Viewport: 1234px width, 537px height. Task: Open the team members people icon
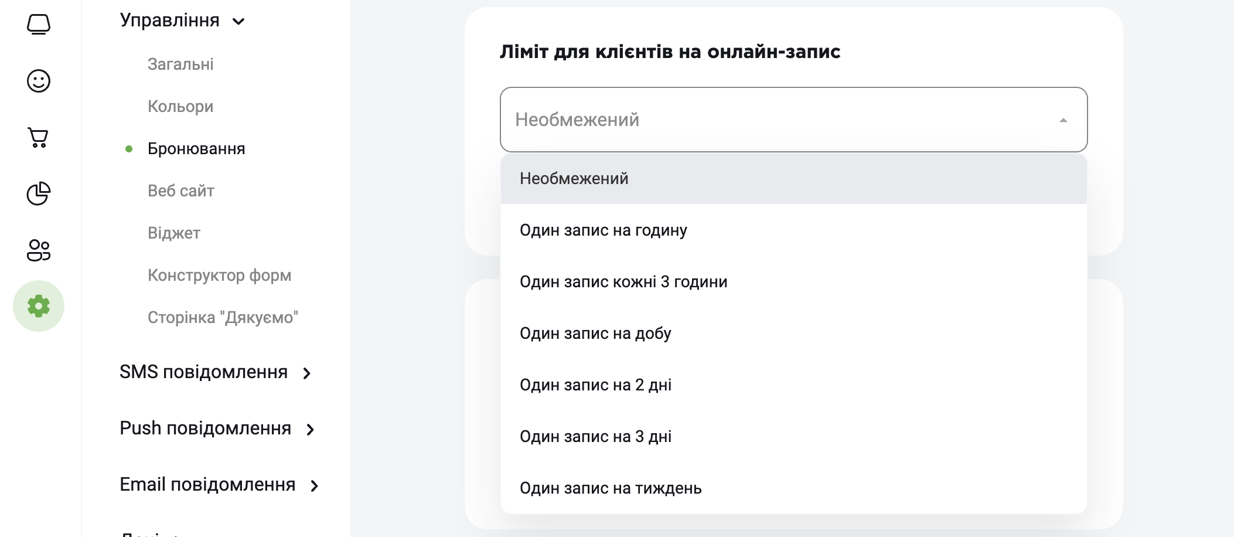point(39,250)
